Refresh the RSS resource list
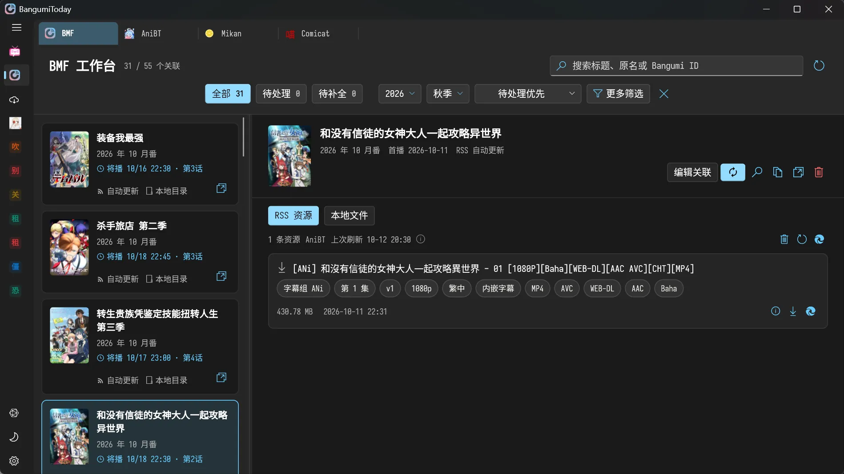Viewport: 844px width, 474px height. [802, 239]
